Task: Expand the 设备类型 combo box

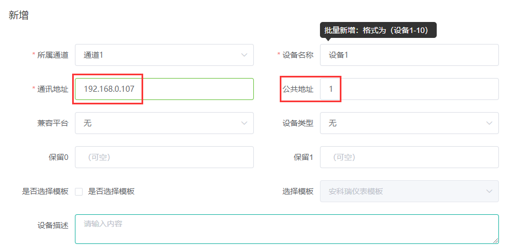Action: click(x=409, y=123)
